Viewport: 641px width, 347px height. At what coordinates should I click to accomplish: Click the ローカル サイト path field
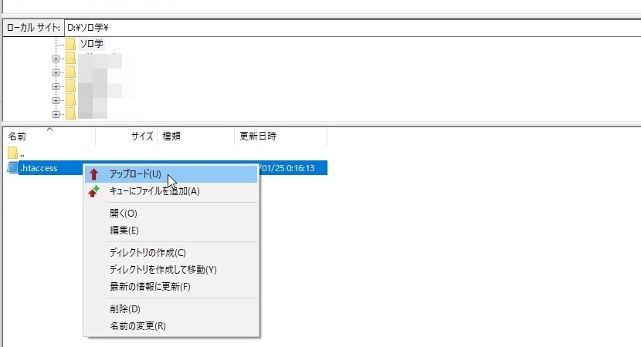coord(348,27)
